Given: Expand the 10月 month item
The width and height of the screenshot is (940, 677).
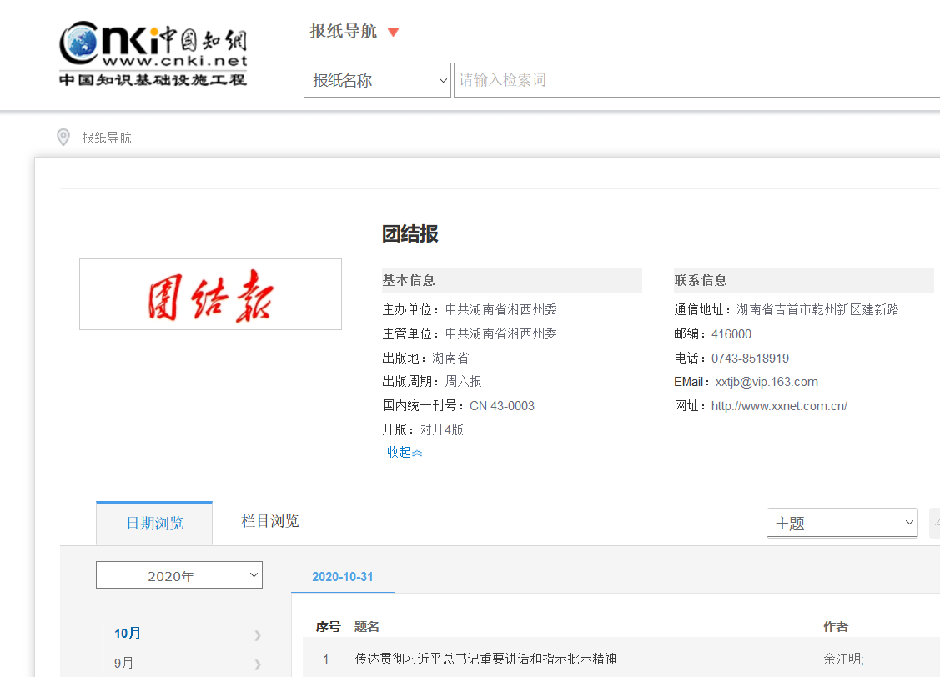Looking at the screenshot, I should tap(128, 634).
